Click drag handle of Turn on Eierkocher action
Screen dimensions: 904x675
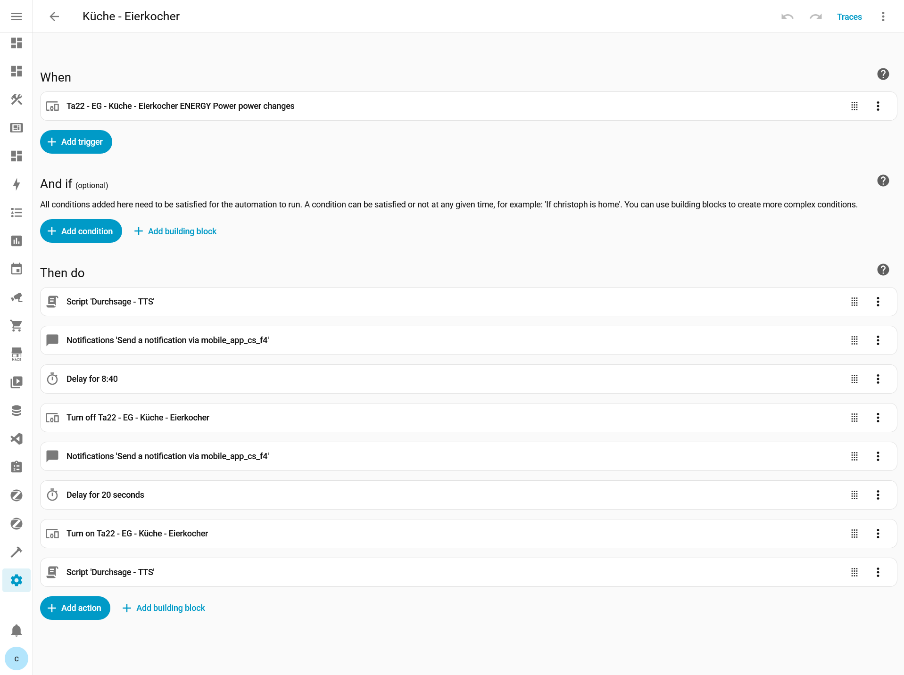pos(854,534)
